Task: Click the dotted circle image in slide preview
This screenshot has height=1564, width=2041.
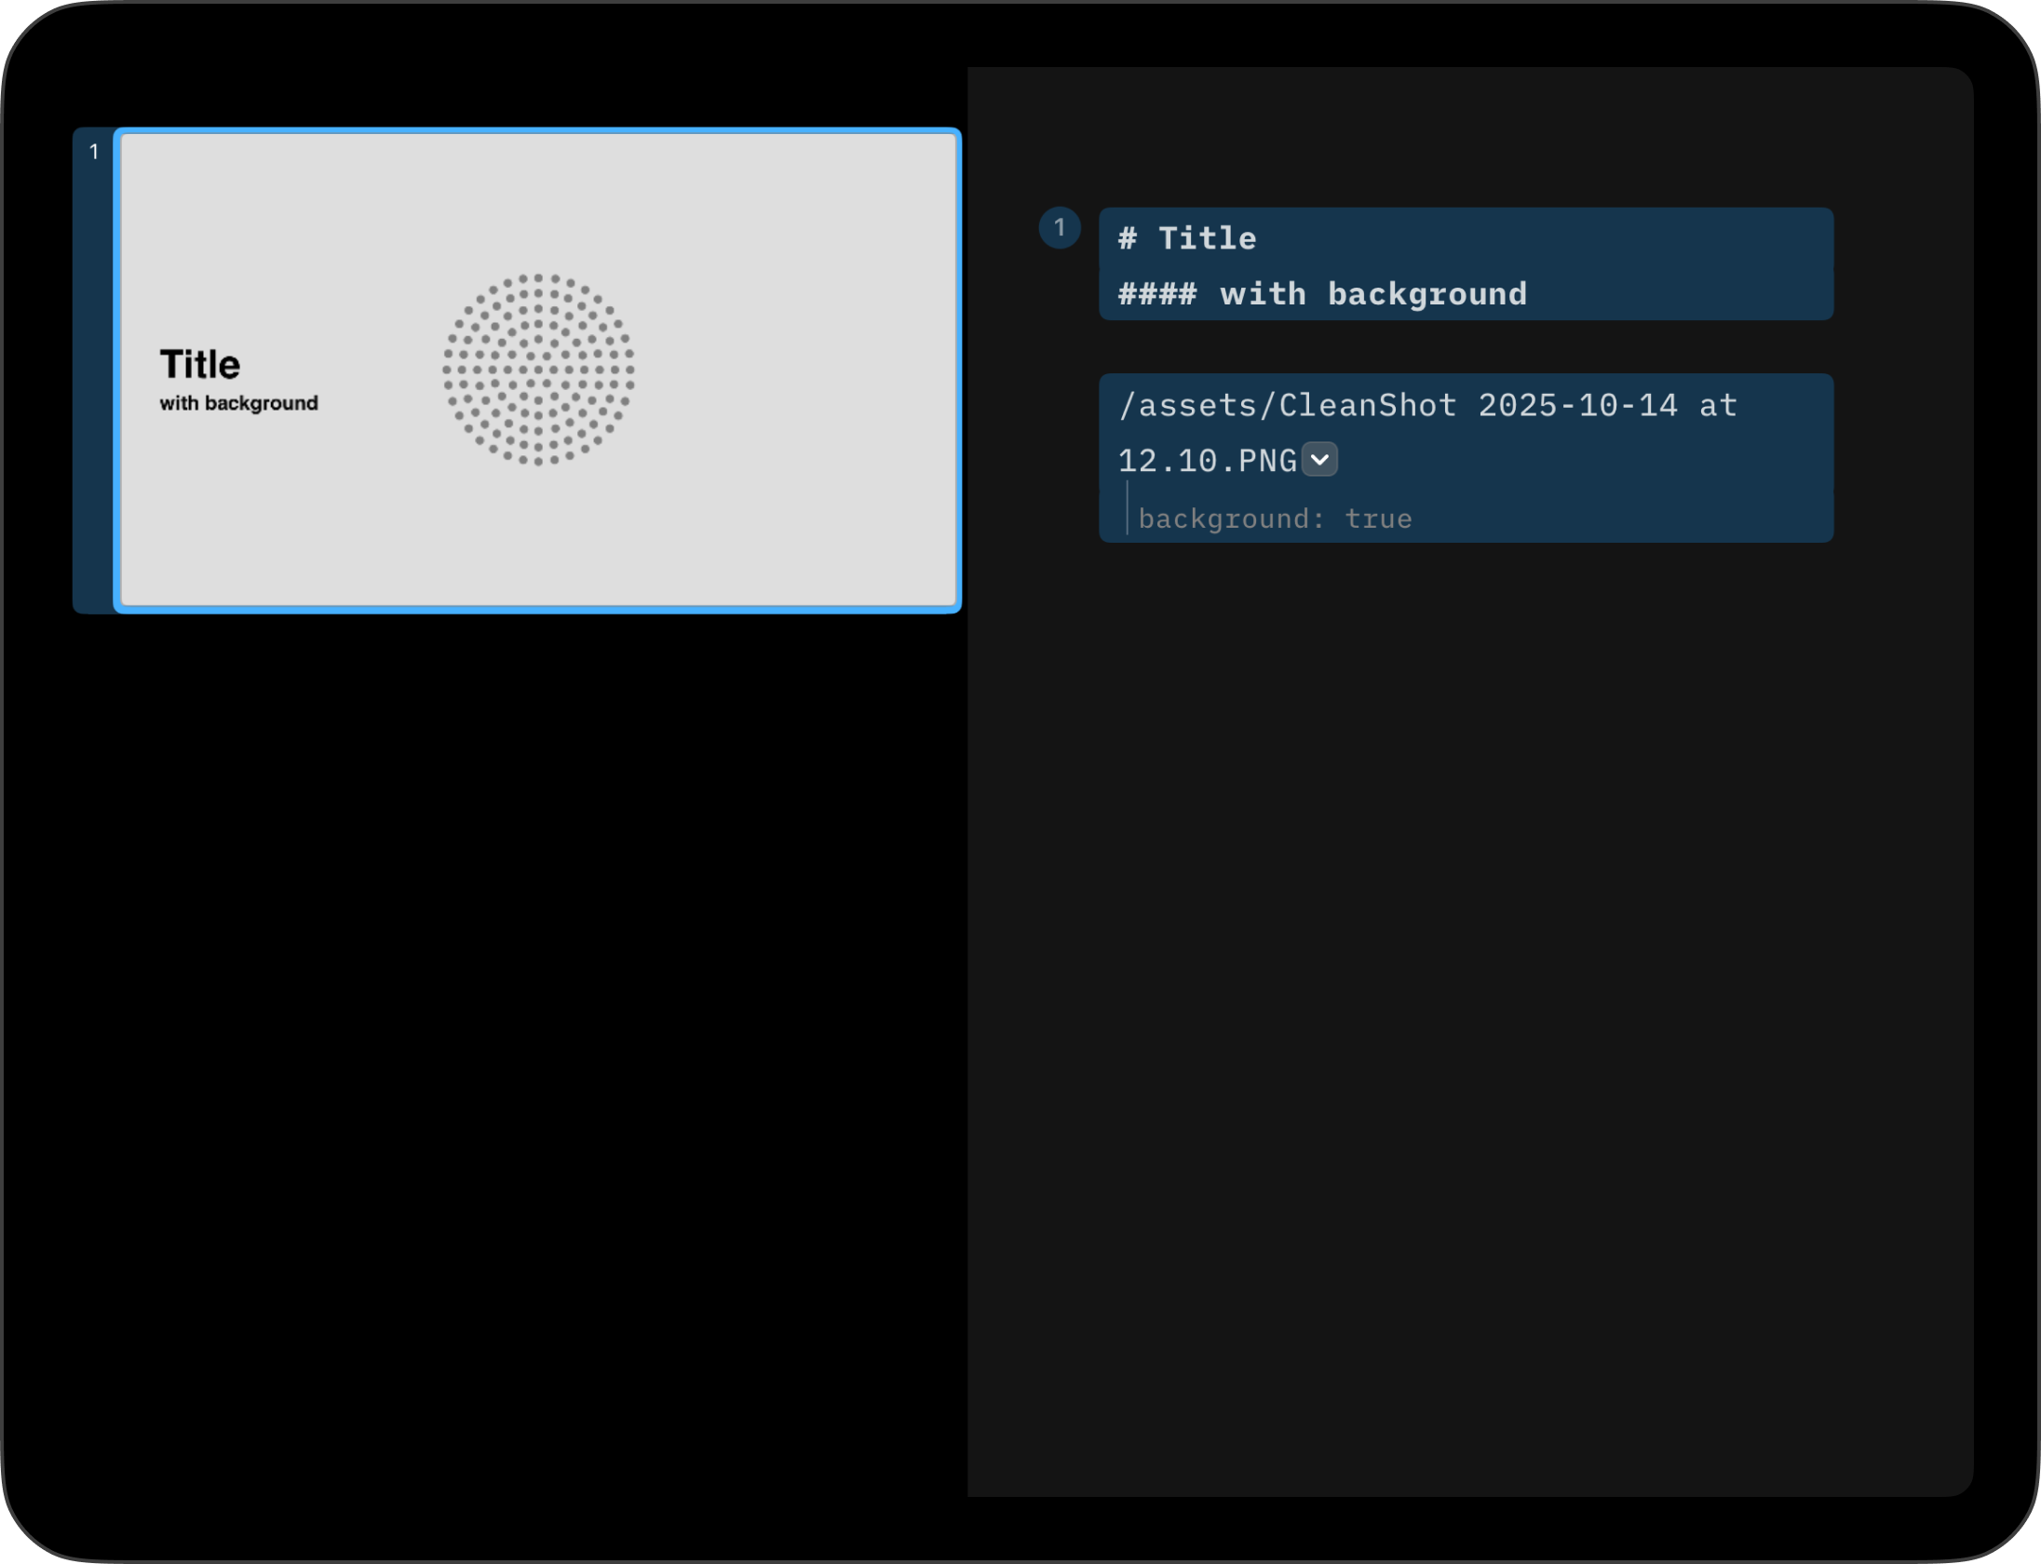Action: 538,370
